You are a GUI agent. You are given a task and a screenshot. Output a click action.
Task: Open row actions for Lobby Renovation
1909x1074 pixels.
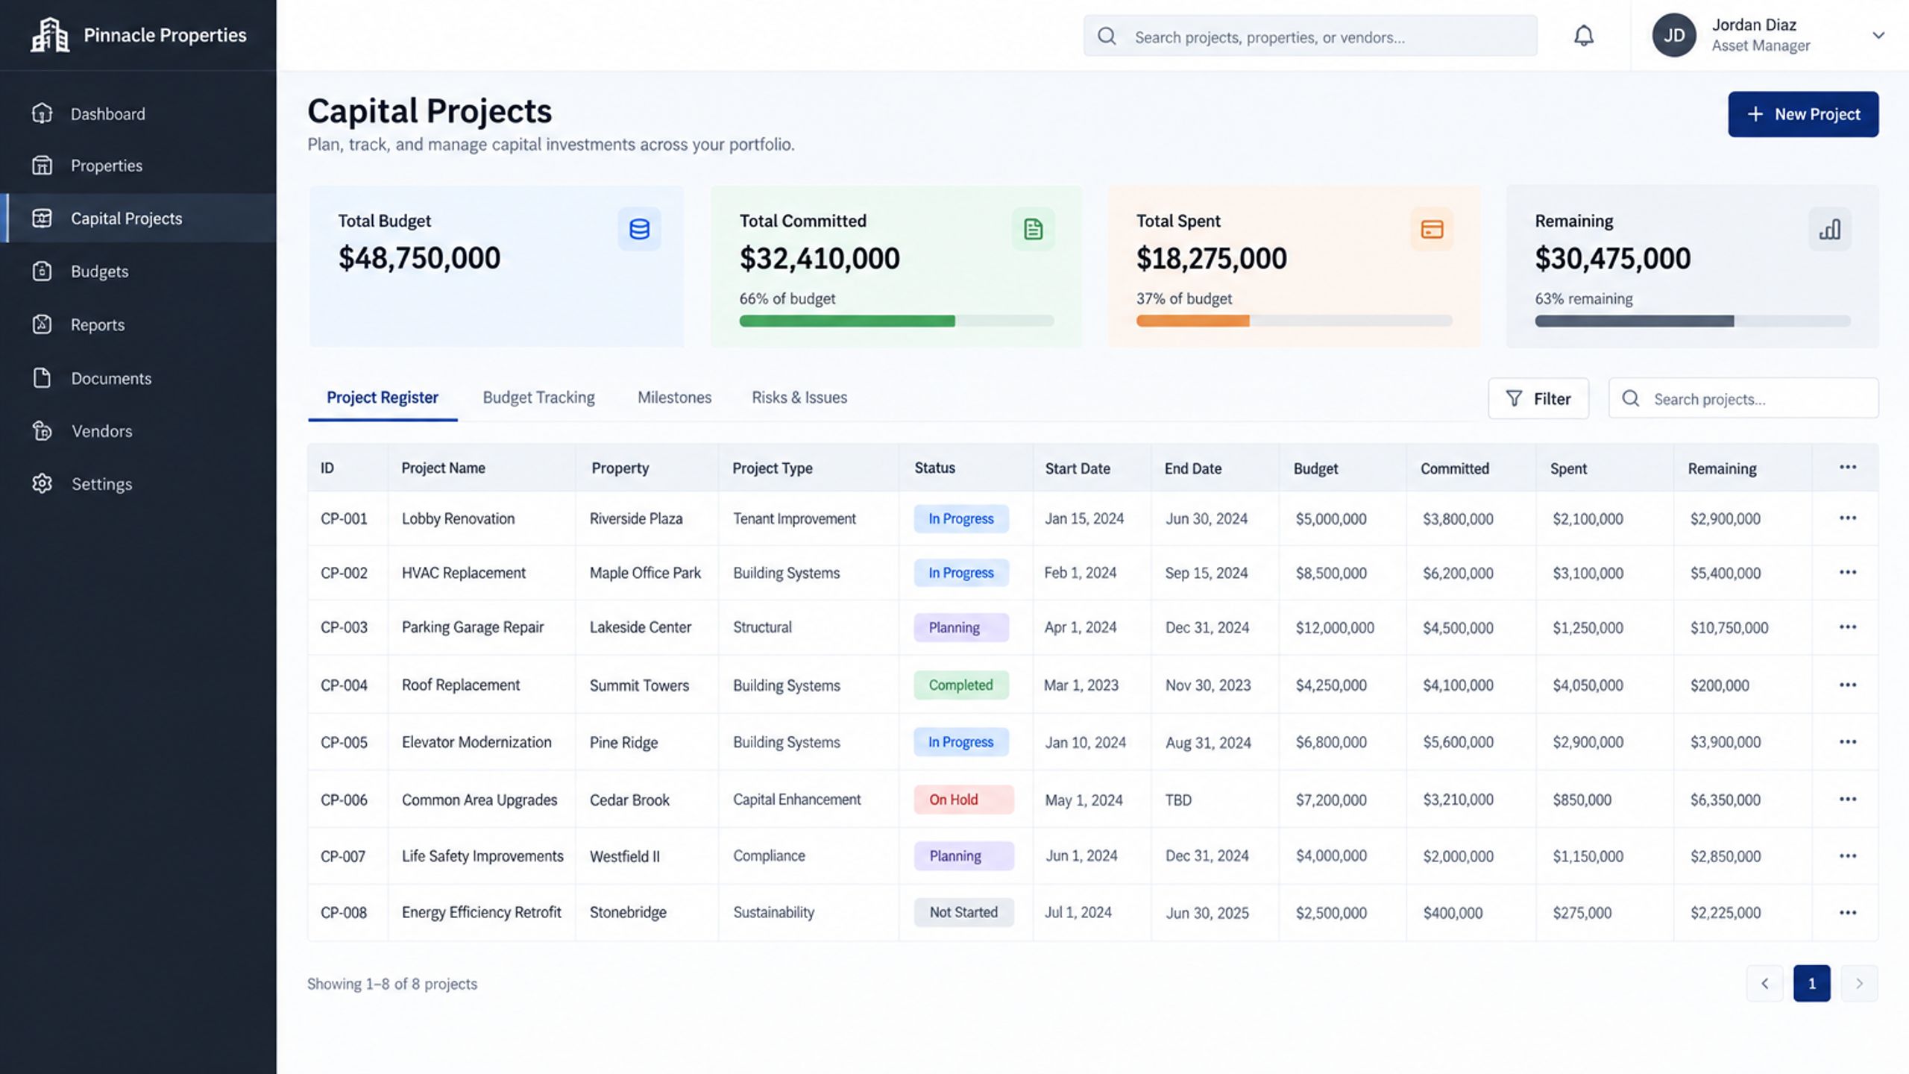point(1847,518)
